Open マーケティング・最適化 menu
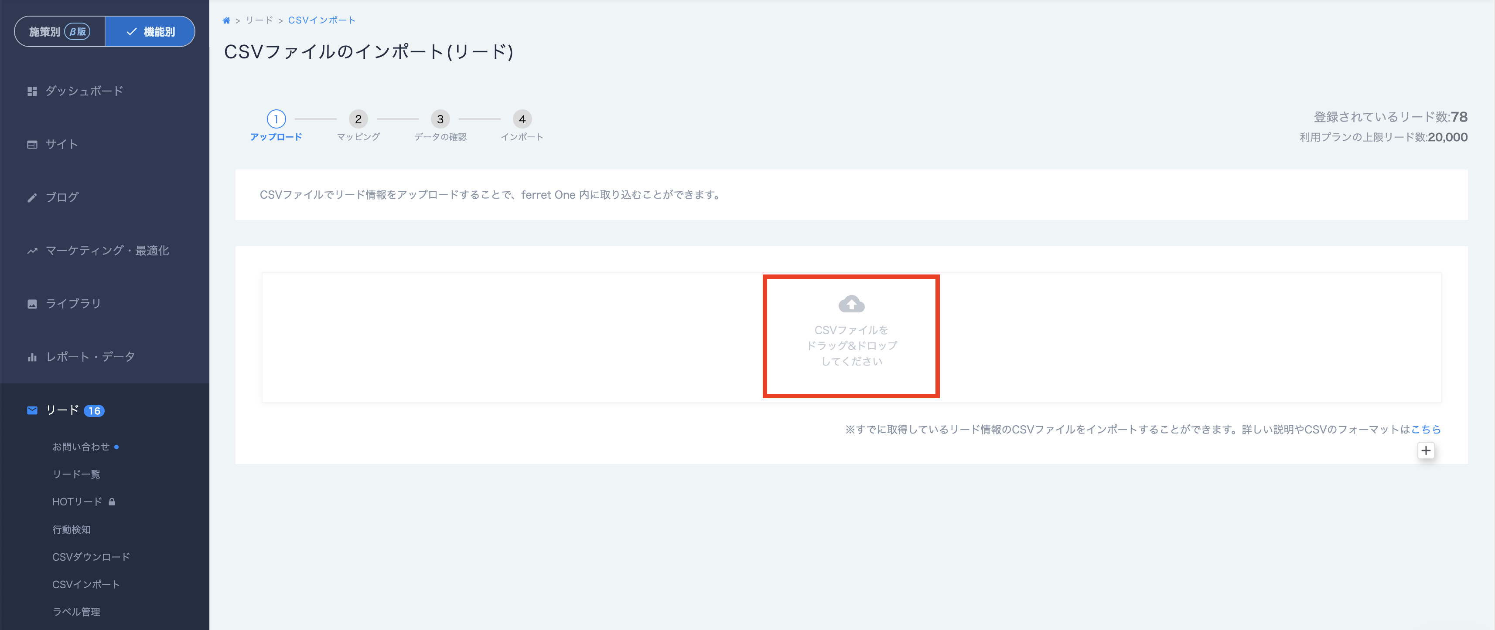The image size is (1495, 630). [107, 251]
